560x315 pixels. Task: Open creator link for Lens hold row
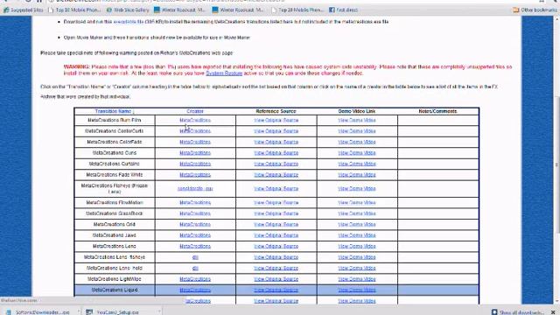(195, 269)
